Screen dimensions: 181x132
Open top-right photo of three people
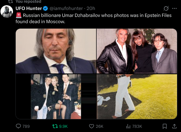137,51
